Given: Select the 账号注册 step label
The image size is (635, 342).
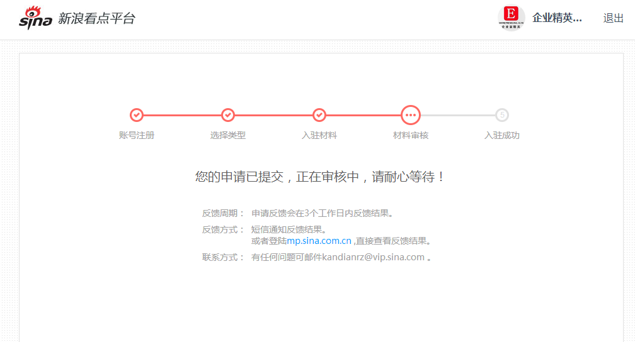Looking at the screenshot, I should pos(137,135).
